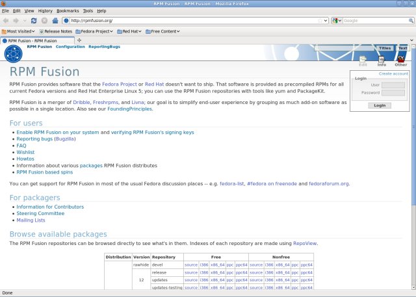Viewport: 416px width, 297px height.
Task: Click the browser Back arrow button
Action: 6,21
